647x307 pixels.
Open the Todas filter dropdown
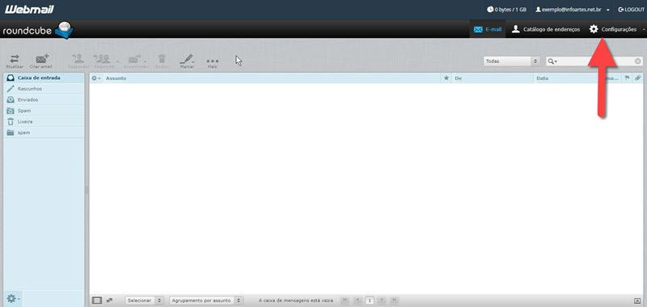click(512, 61)
